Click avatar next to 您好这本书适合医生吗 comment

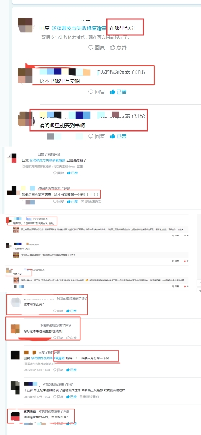15,328
